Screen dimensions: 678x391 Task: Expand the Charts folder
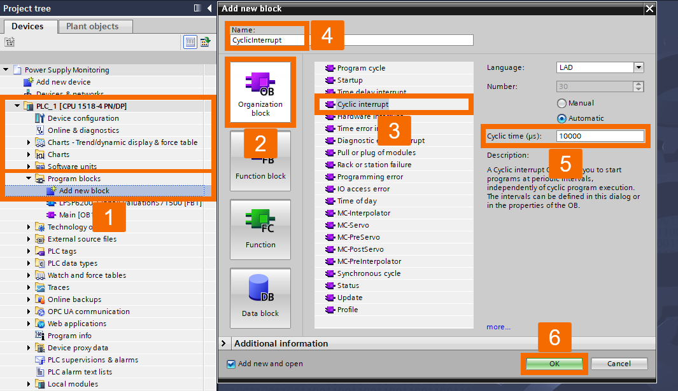[x=29, y=154]
